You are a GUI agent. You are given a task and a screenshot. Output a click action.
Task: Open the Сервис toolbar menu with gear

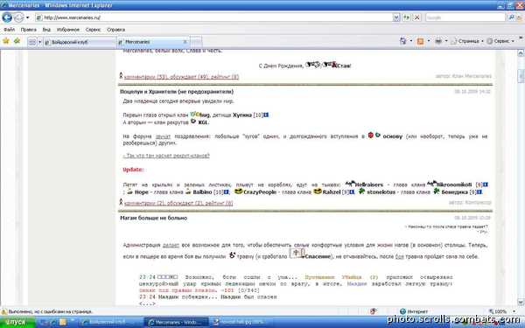(500, 41)
